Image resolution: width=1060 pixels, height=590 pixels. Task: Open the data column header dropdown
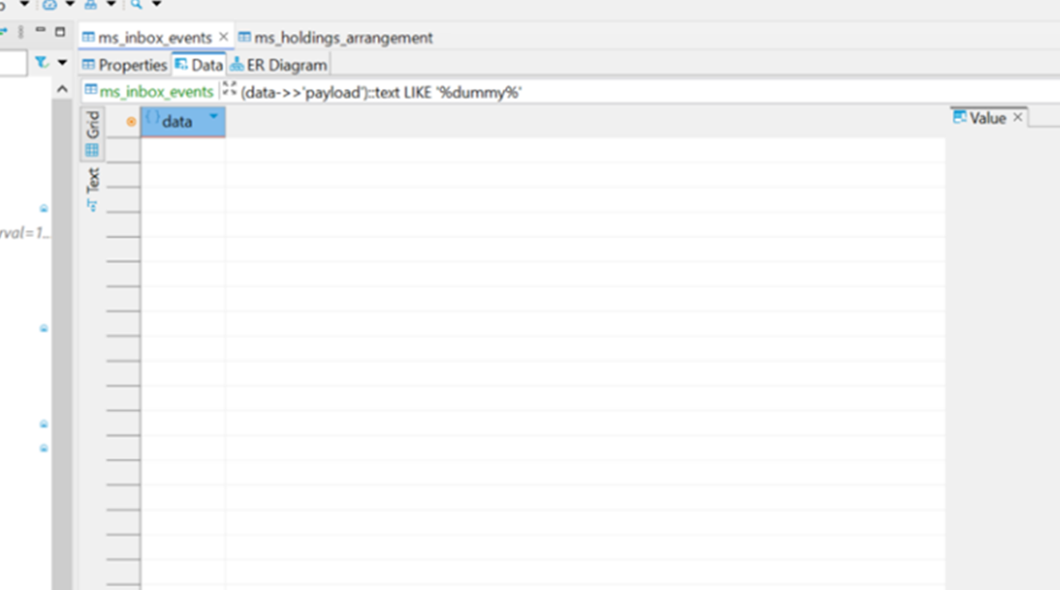[213, 117]
